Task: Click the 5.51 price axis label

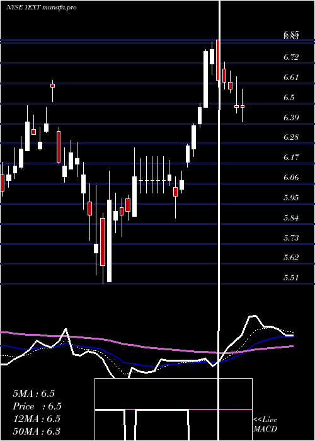Action: pyautogui.click(x=291, y=278)
